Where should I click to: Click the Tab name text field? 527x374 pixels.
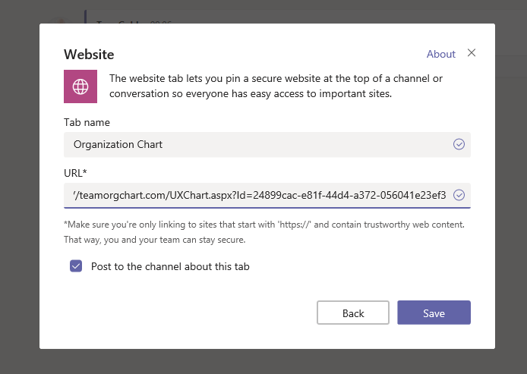[x=258, y=144]
